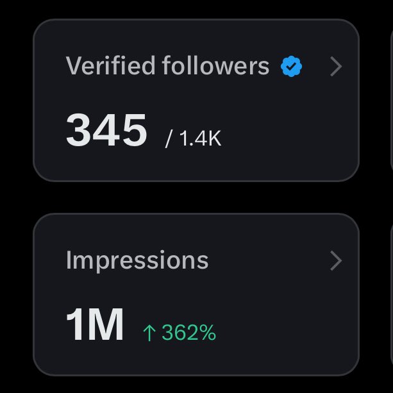Select partially visible card beside Impressions
This screenshot has height=393, width=393.
click(392, 294)
